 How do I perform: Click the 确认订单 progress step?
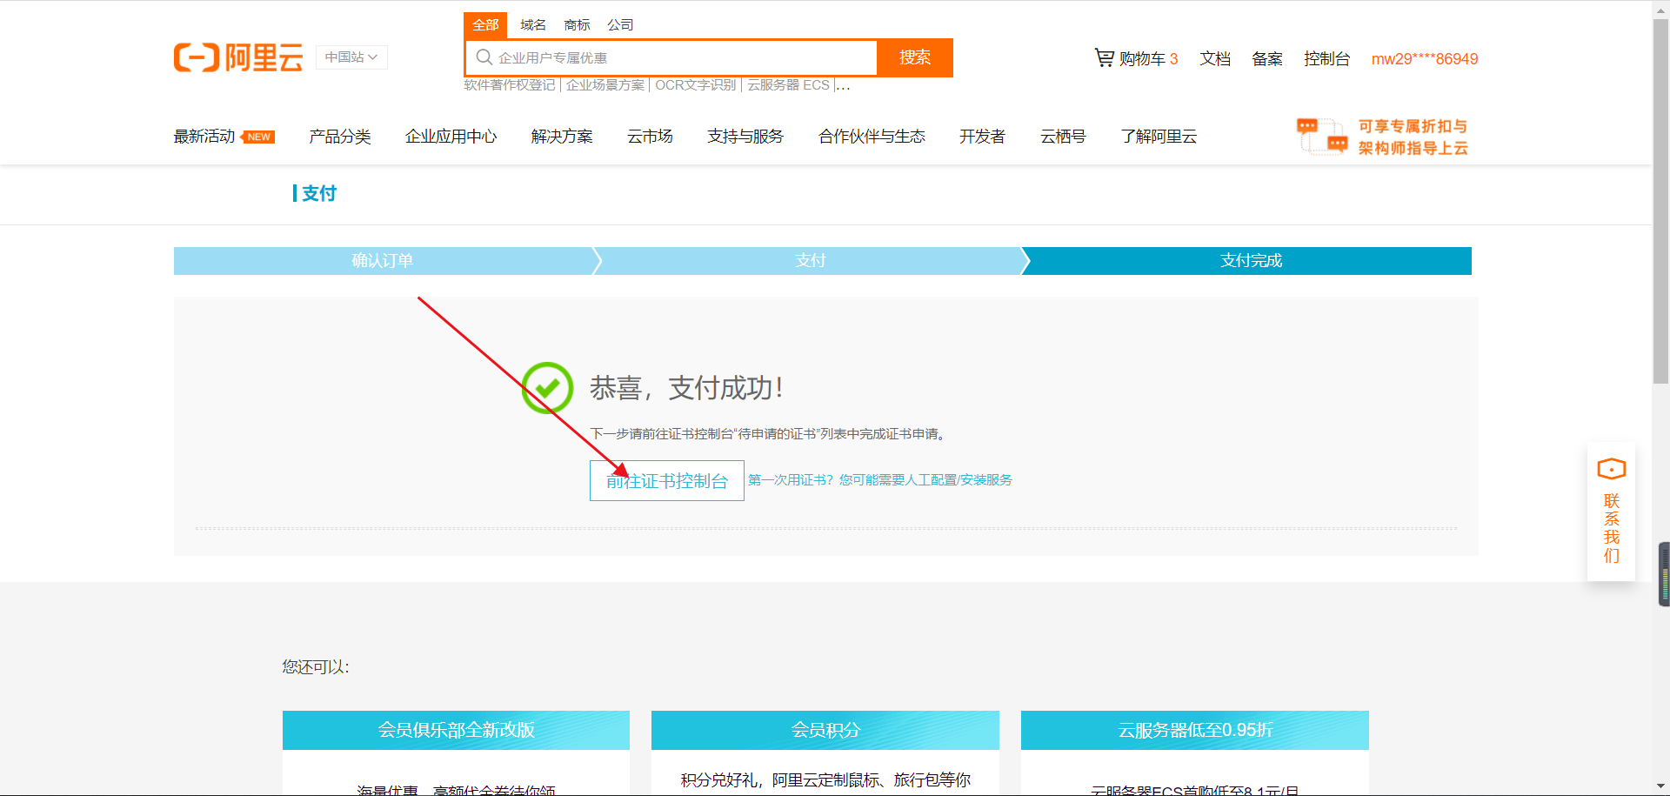(383, 261)
